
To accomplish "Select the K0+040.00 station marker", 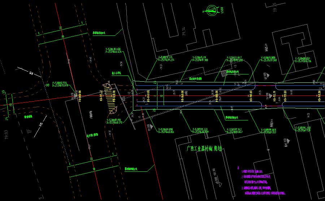I will coord(148,97).
